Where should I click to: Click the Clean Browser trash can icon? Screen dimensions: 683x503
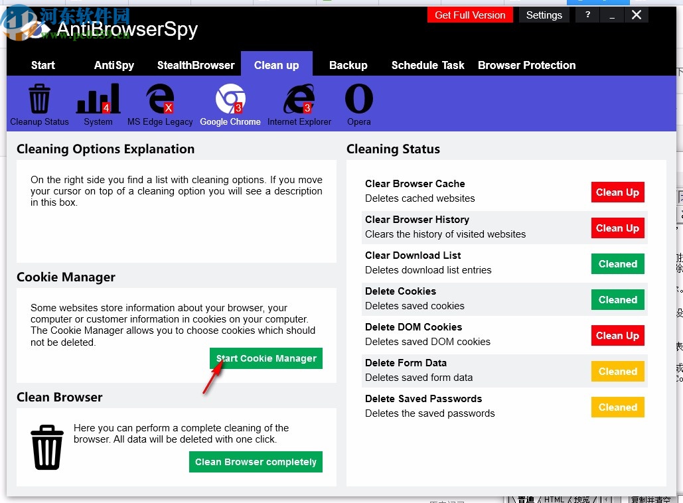[x=46, y=447]
